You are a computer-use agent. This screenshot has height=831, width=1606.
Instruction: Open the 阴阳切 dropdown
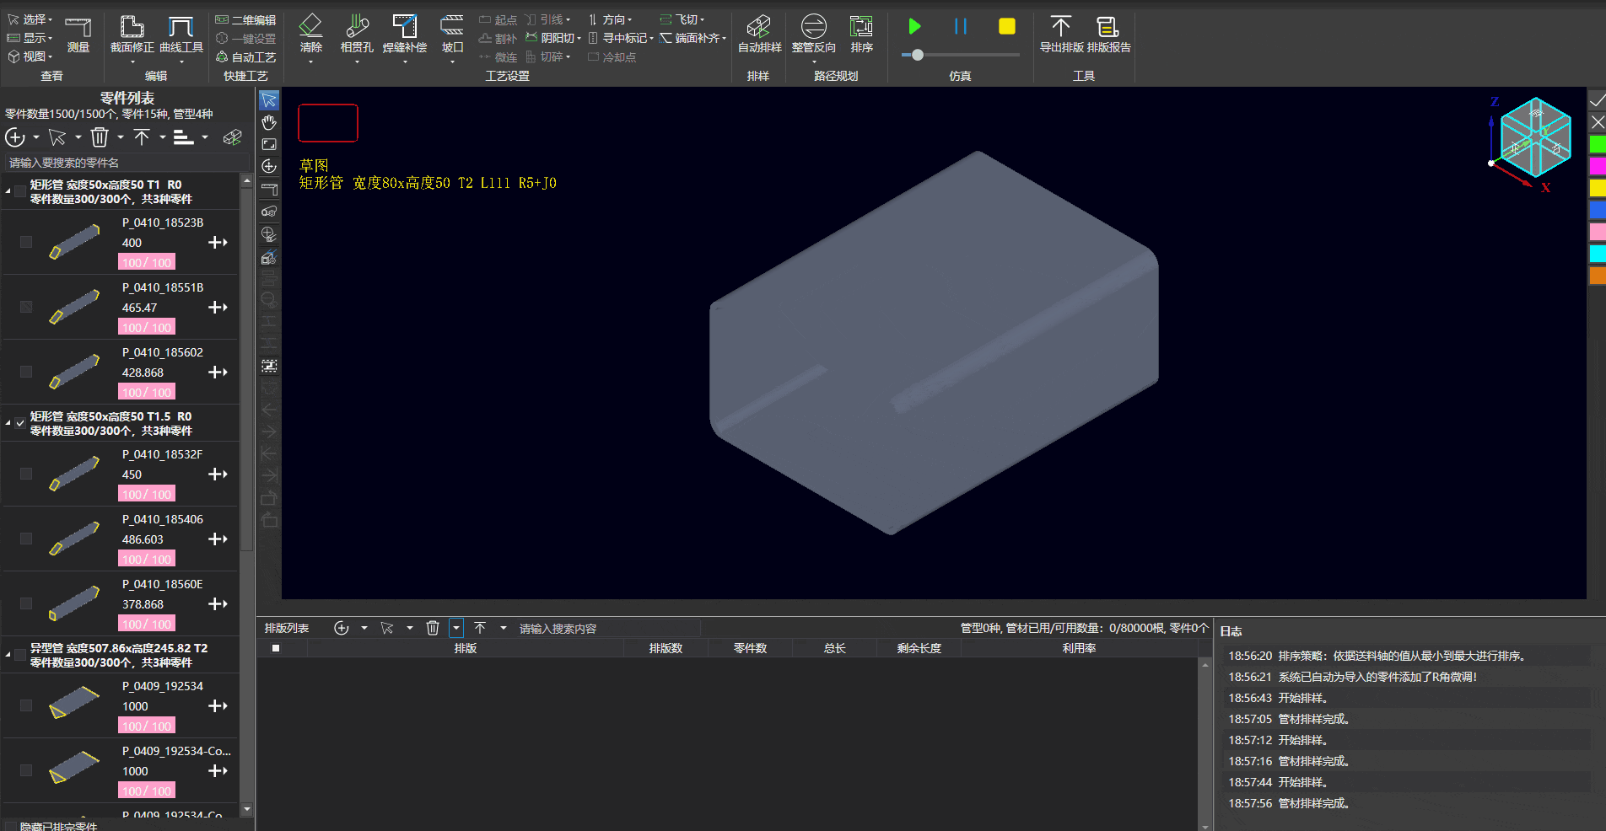pos(554,38)
